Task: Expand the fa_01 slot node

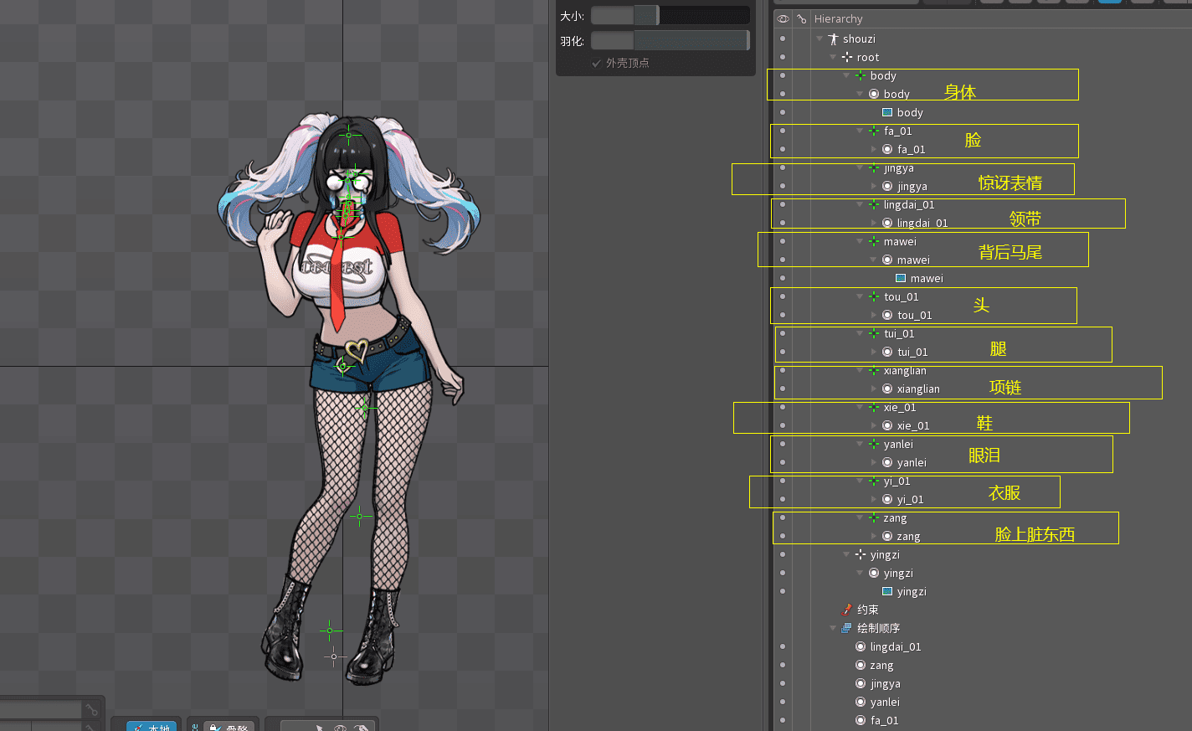Action: point(873,150)
